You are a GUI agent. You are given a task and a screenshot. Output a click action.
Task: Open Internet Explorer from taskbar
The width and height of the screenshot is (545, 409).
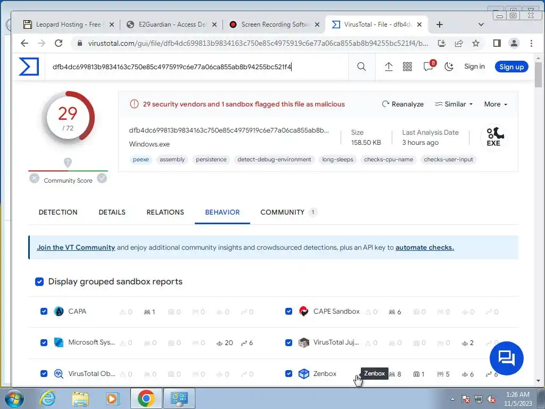tap(47, 398)
